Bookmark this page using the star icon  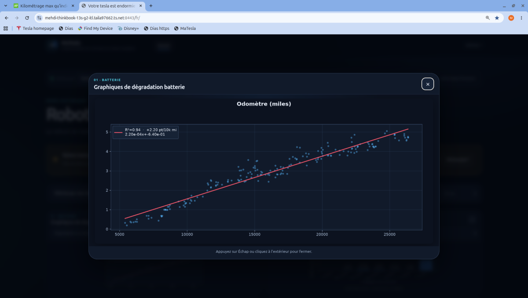point(497,18)
